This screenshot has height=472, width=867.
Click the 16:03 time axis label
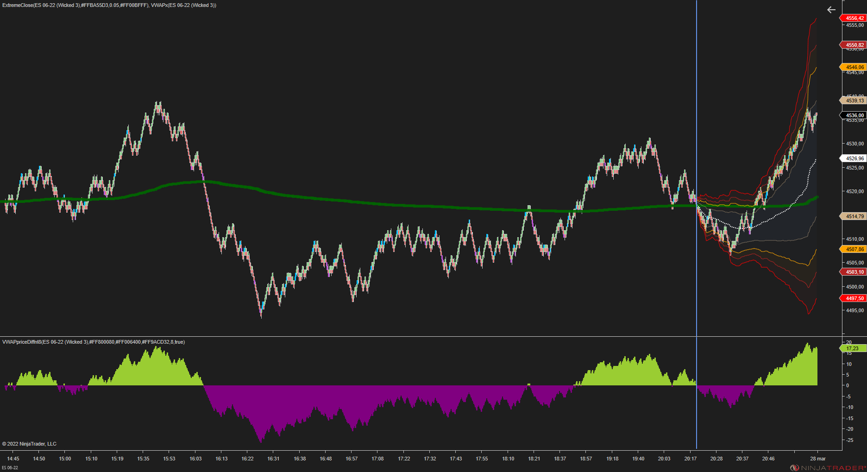(x=195, y=459)
